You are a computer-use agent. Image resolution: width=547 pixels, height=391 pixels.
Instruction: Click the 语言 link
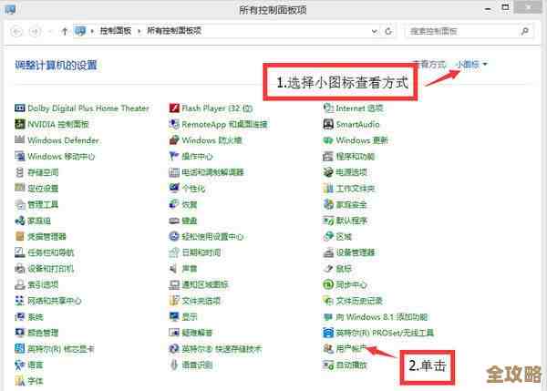[36, 365]
